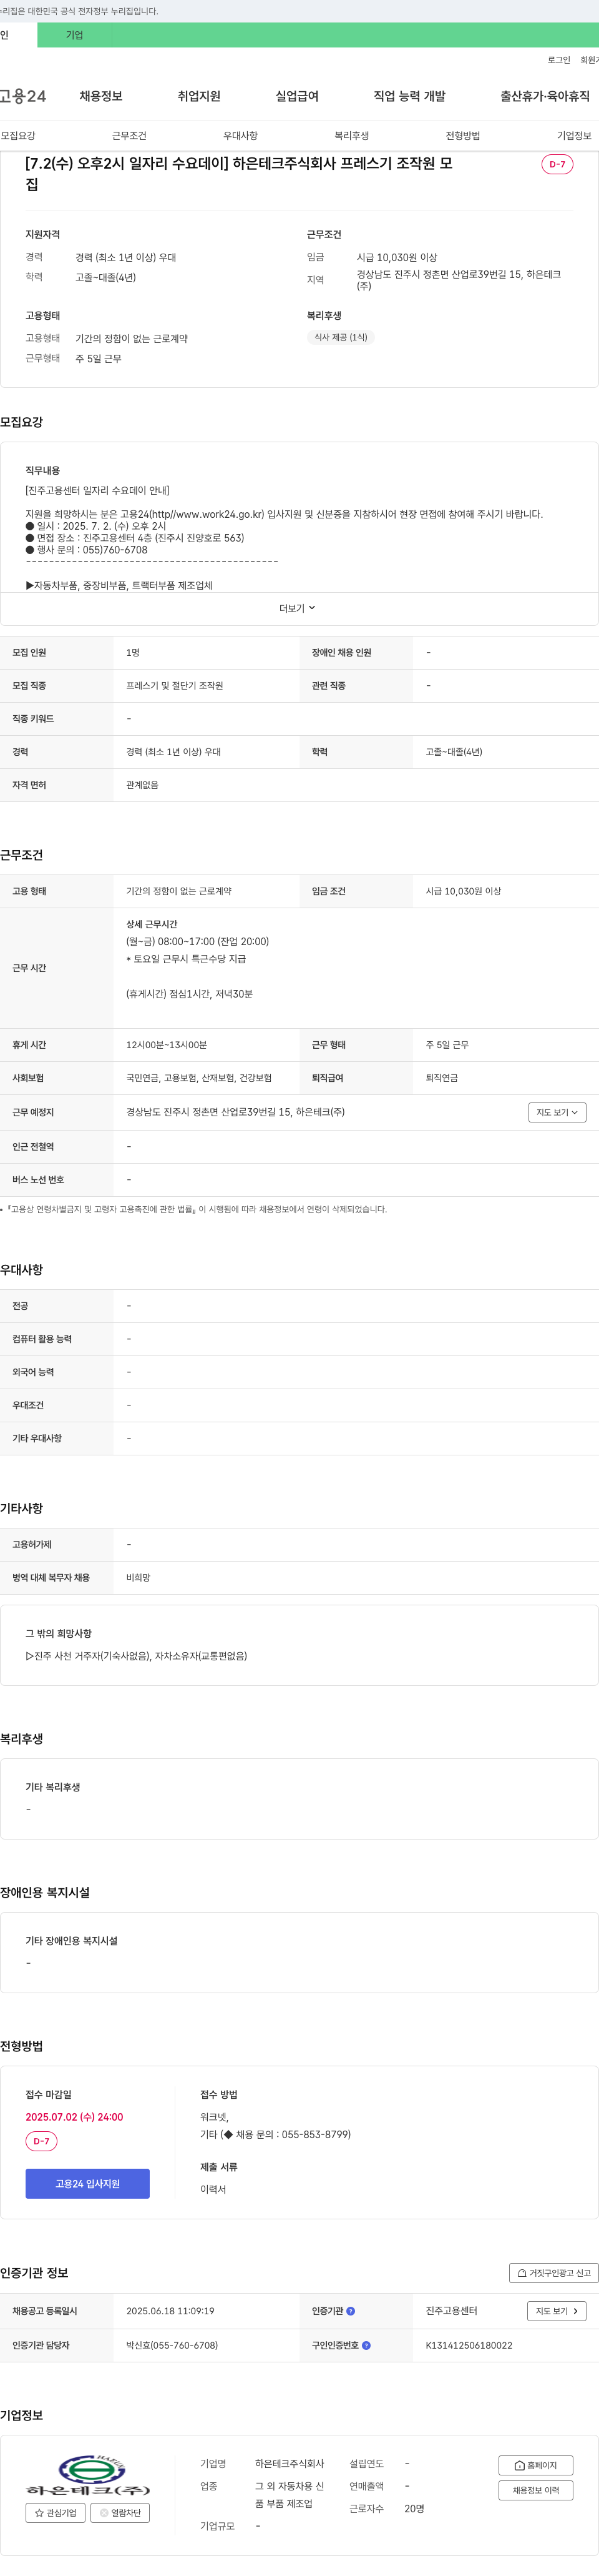
Task: Open the 근무 예정지 지도 보기 dropdown
Action: point(557,1112)
